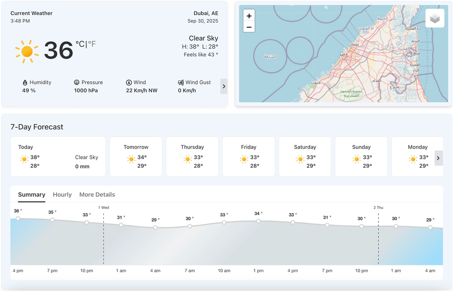Click the Pressure gauge icon
Viewport: 453px width, 291px height.
click(x=77, y=83)
